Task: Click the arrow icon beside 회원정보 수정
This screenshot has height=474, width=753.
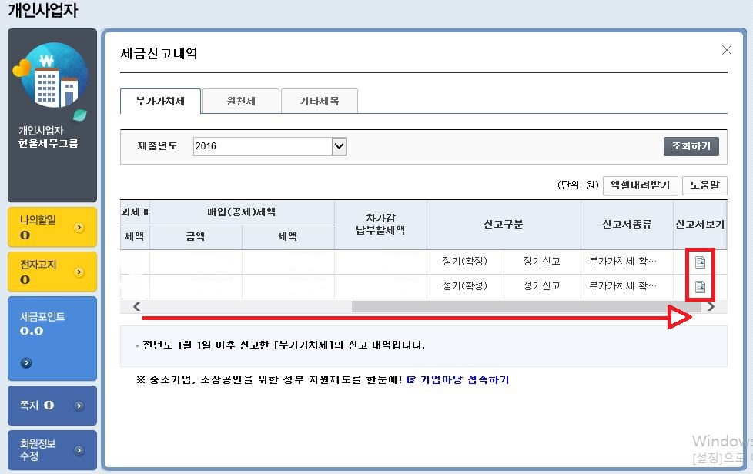Action: [79, 450]
